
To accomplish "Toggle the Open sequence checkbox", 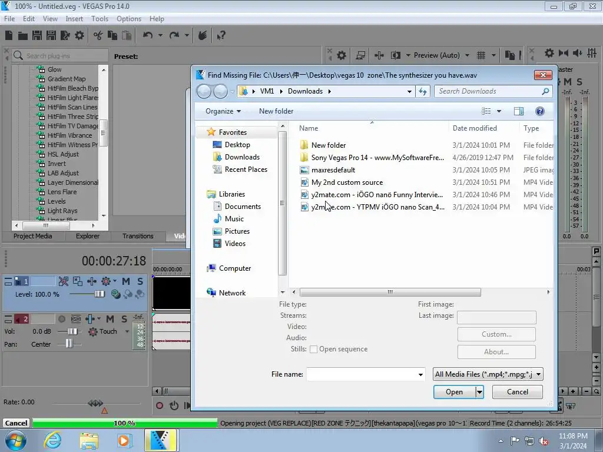I will click(313, 350).
